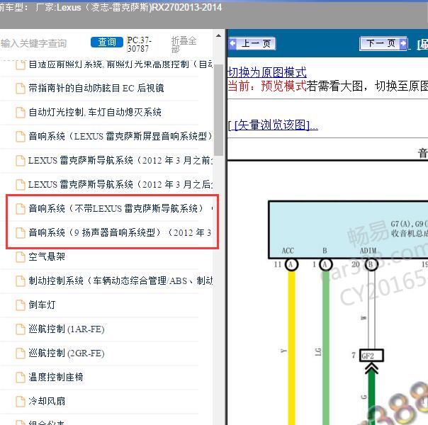Open 巡航控制 (1AR-FE) item
The height and width of the screenshot is (425, 428).
tap(67, 329)
